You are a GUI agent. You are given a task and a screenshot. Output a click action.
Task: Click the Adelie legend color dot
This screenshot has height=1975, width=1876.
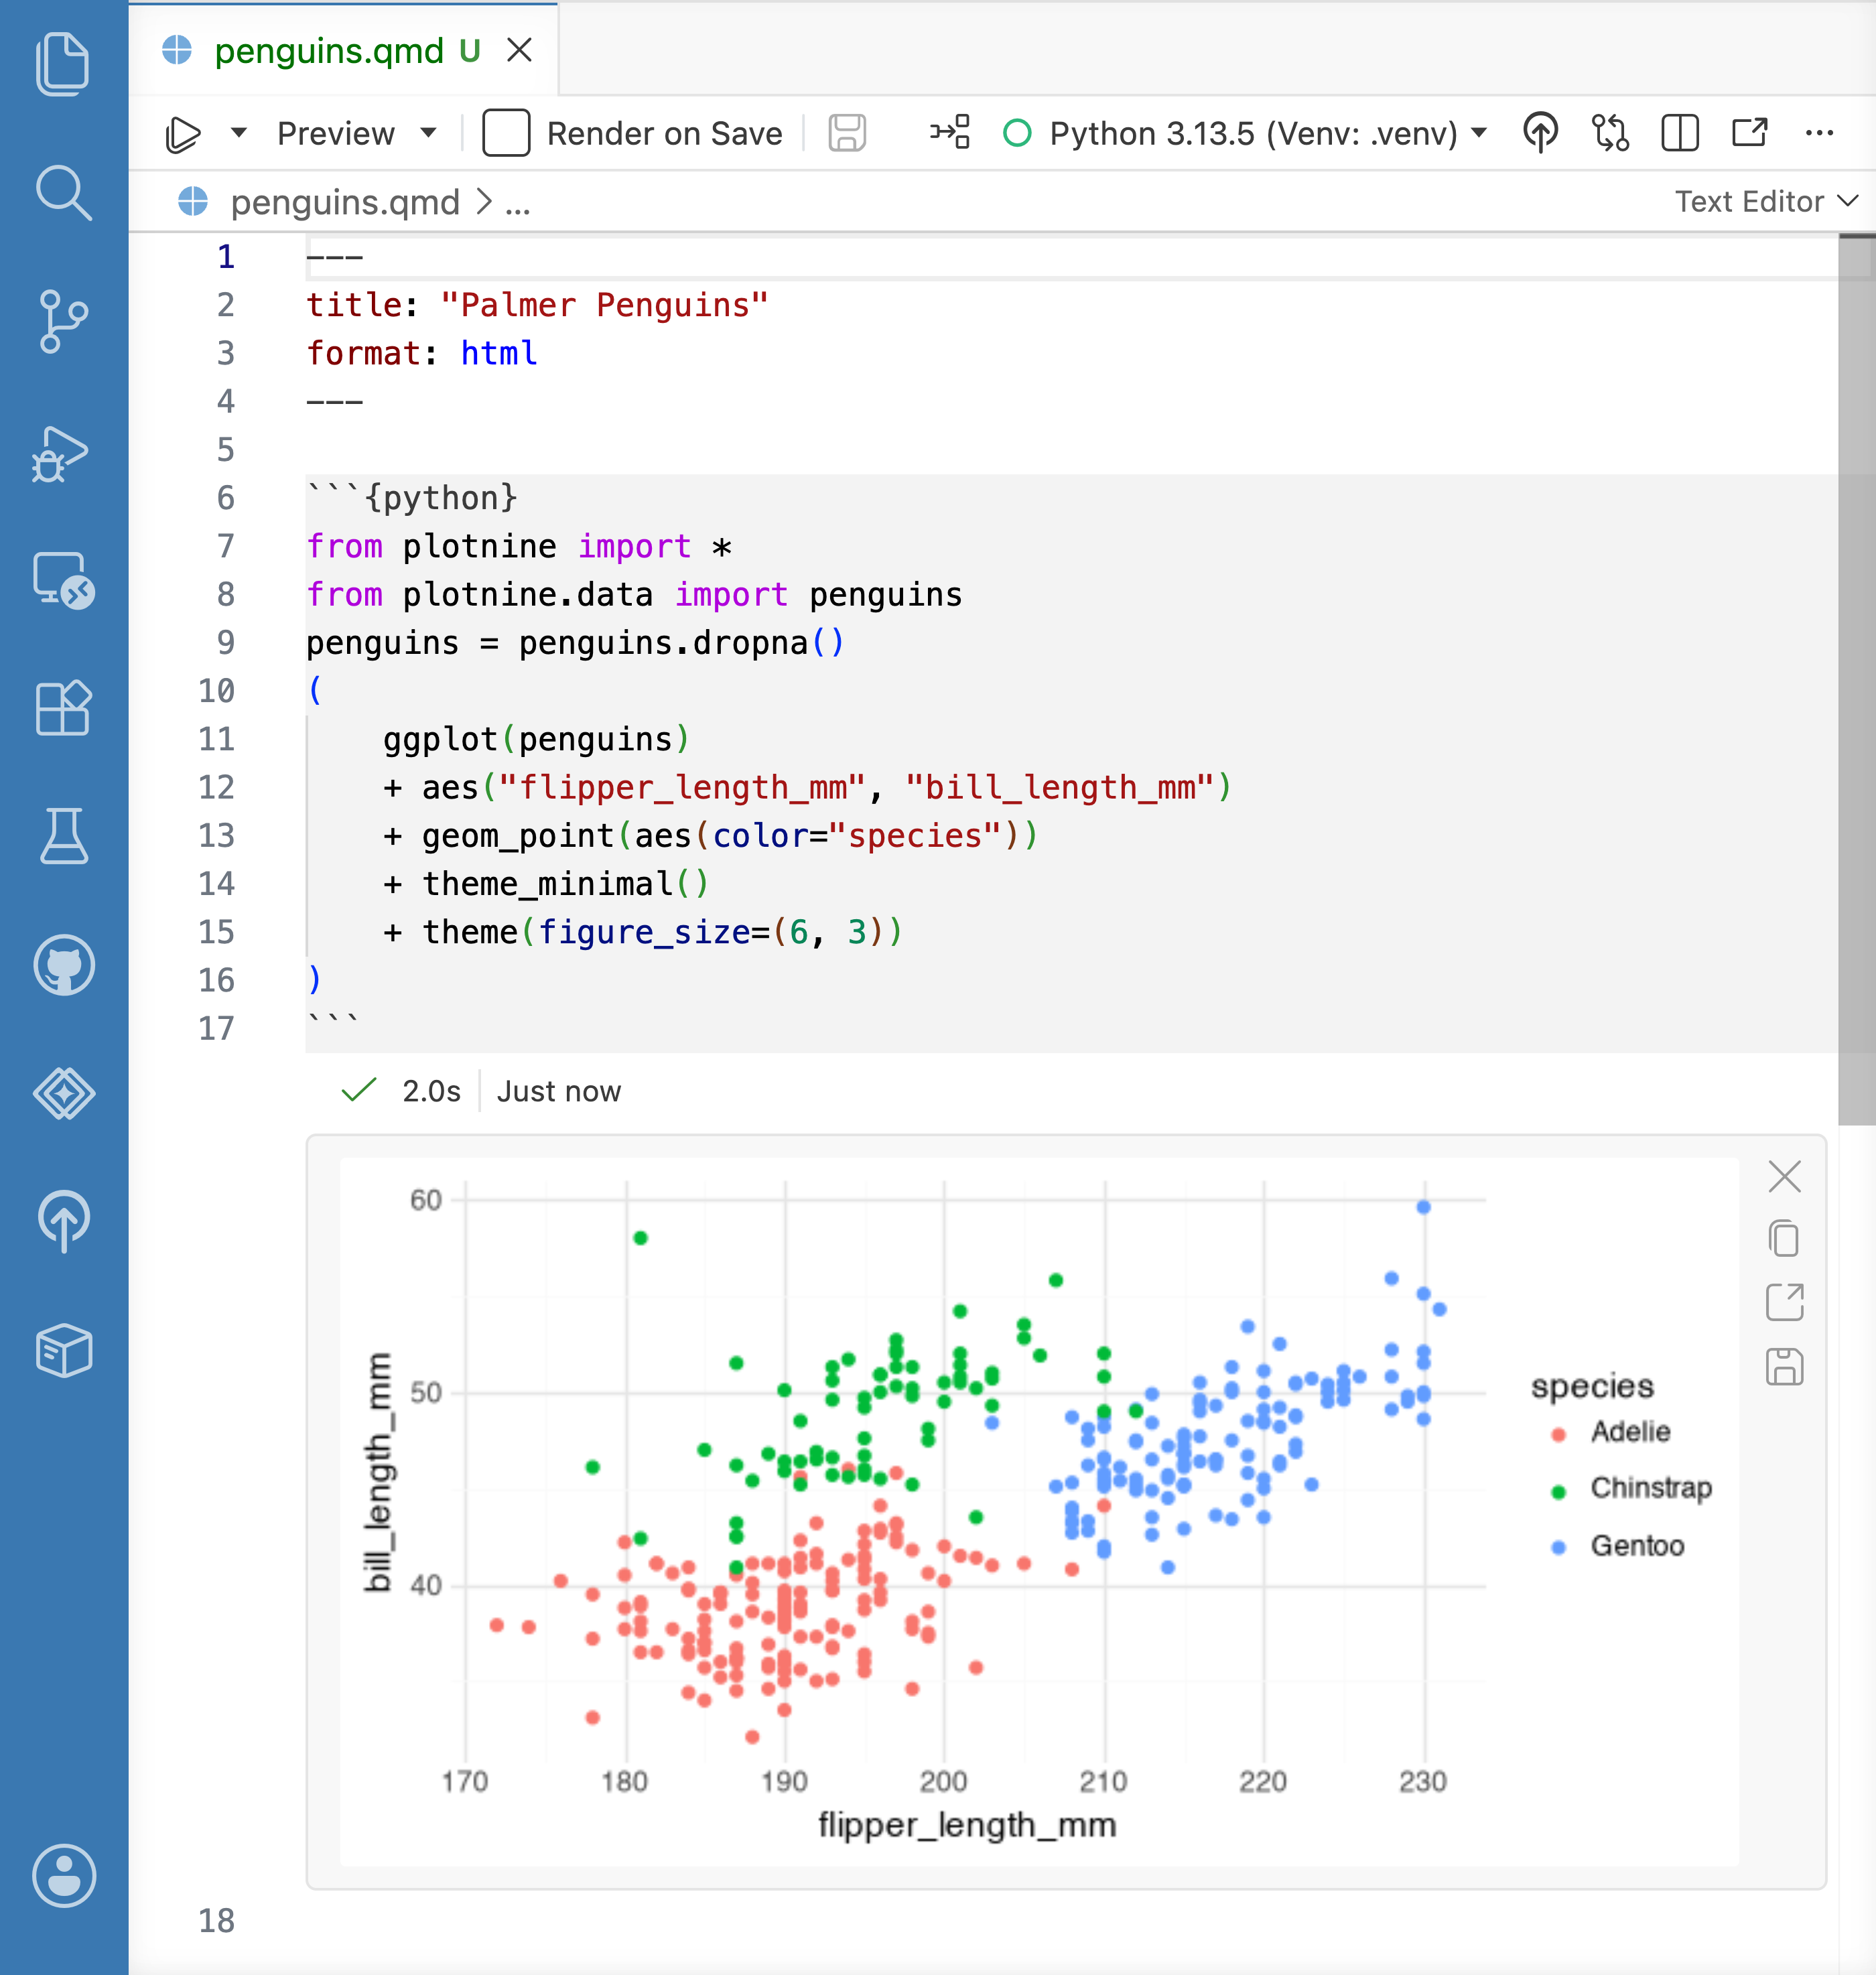(1558, 1434)
